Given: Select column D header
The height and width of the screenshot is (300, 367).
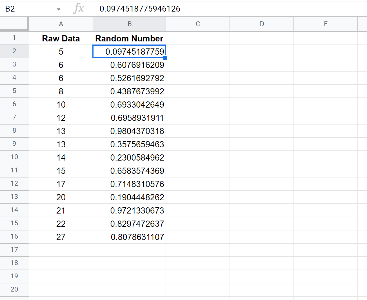Looking at the screenshot, I should [x=262, y=24].
